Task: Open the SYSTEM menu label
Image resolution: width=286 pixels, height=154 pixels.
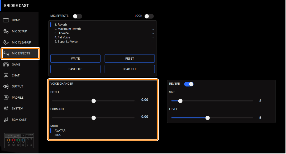Action: pos(17,108)
